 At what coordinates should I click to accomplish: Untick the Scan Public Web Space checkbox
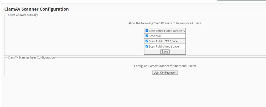pos(147,46)
